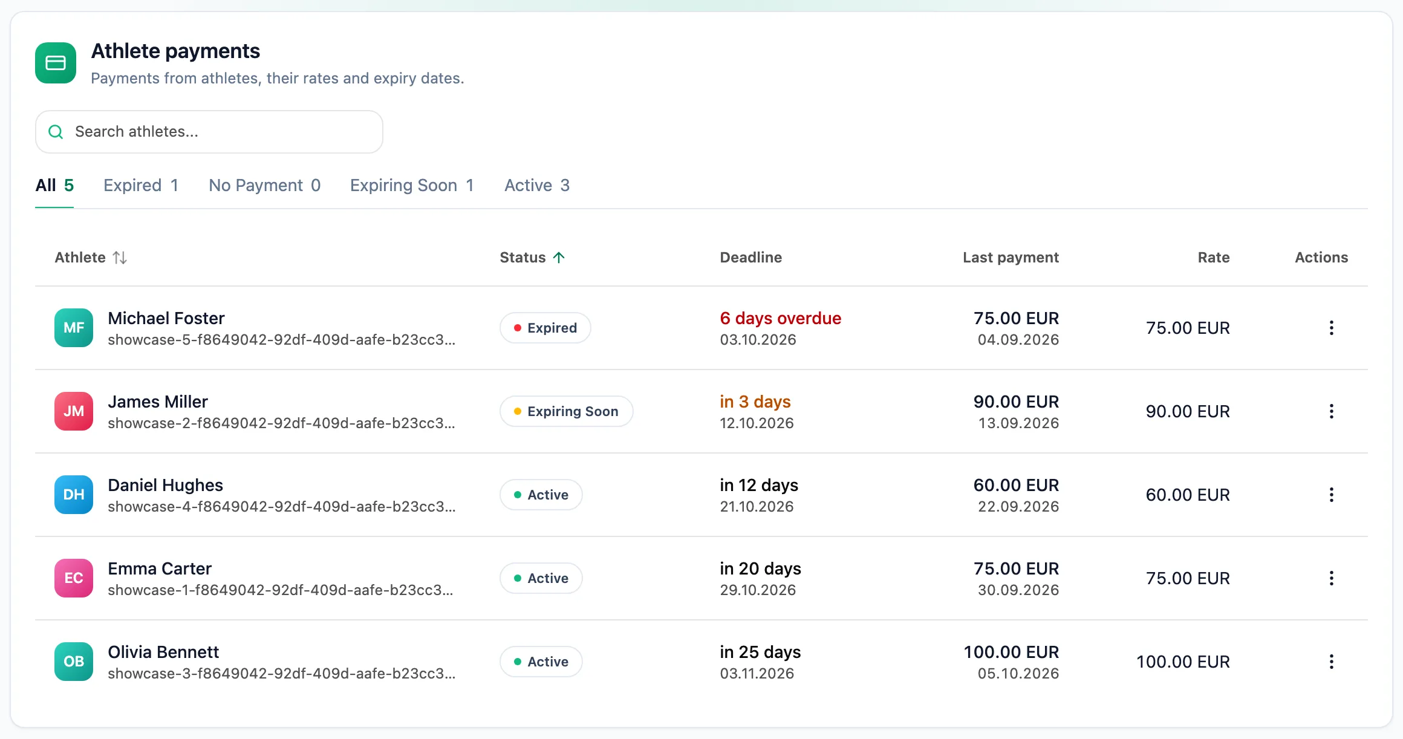Screen dimensions: 1403x739
Task: Click Daniel Hughes' Active status badge
Action: [541, 495]
